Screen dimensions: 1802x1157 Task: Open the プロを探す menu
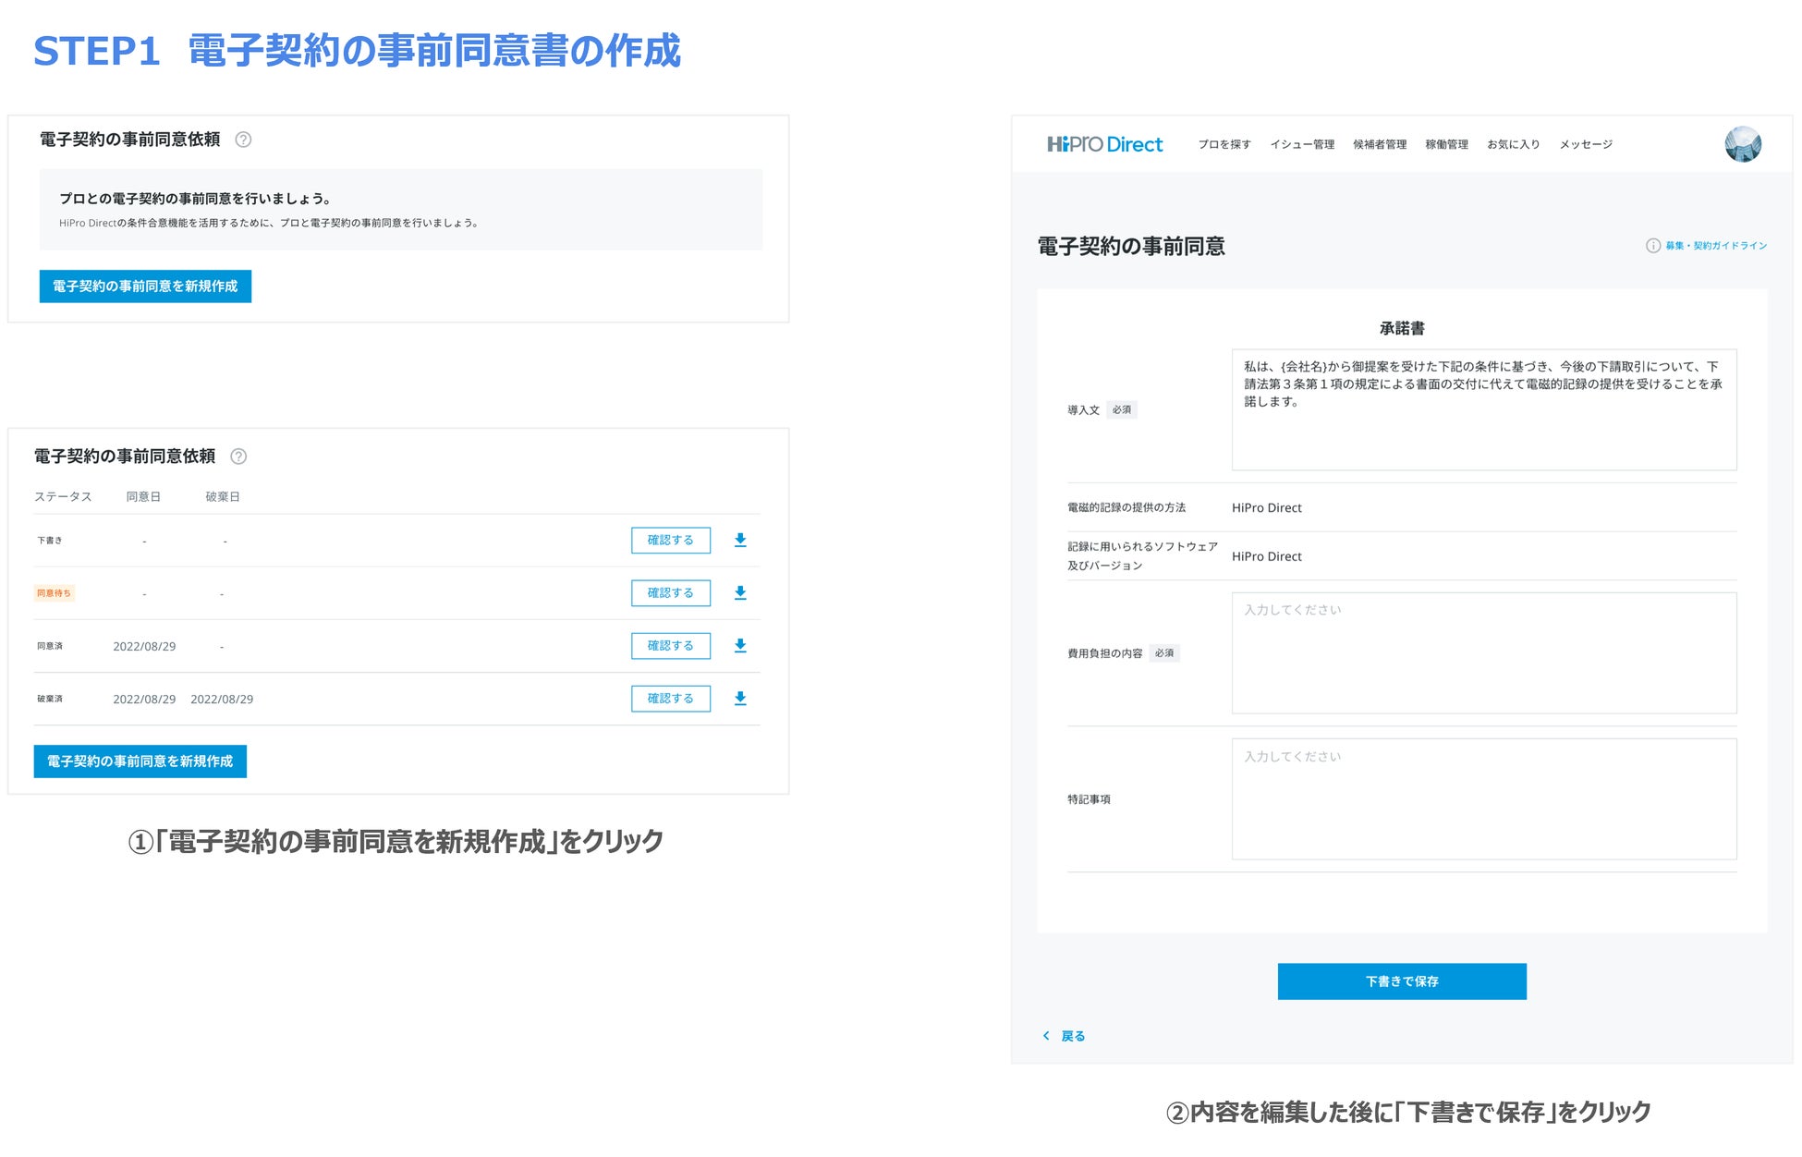(1224, 144)
